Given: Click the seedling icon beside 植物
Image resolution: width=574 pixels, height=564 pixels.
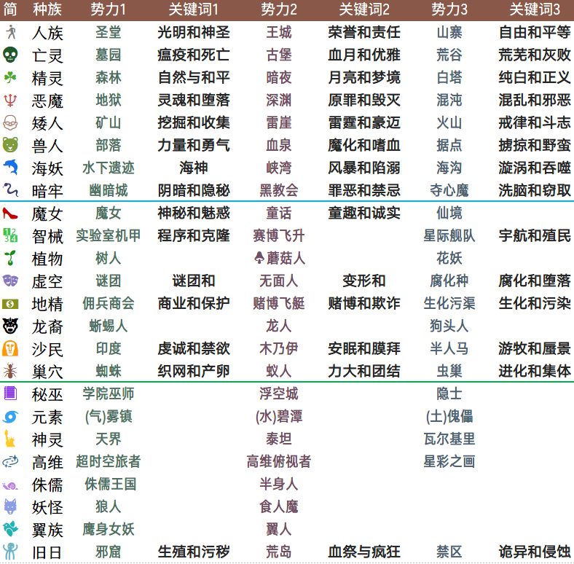Looking at the screenshot, I should click(x=10, y=258).
